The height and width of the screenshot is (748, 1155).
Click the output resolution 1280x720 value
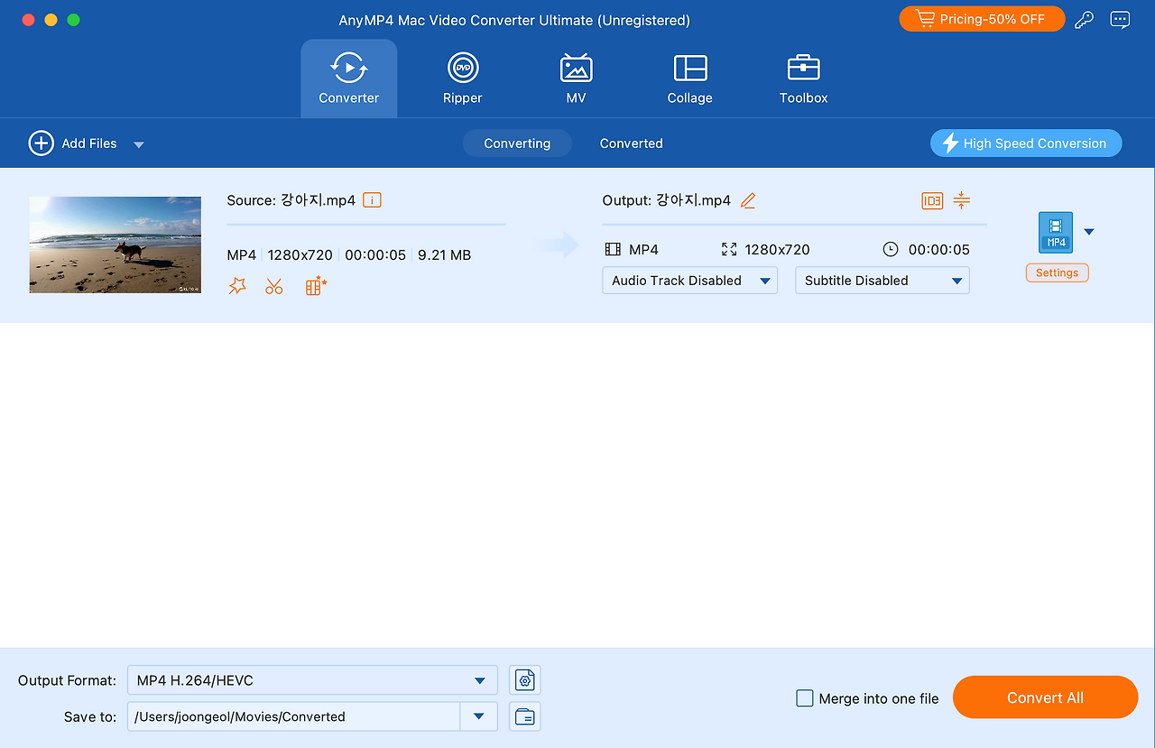click(x=777, y=250)
